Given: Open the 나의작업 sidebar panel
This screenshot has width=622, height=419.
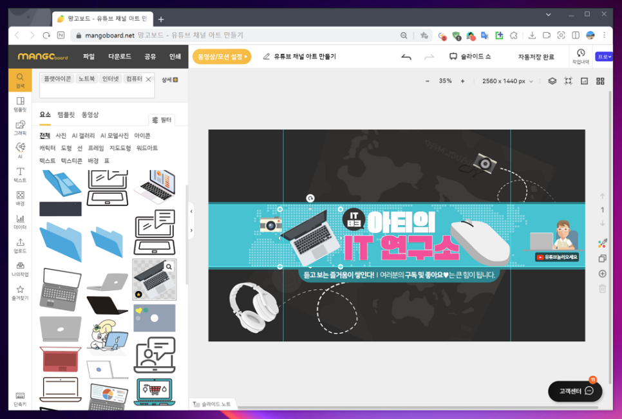Looking at the screenshot, I should pos(20,269).
